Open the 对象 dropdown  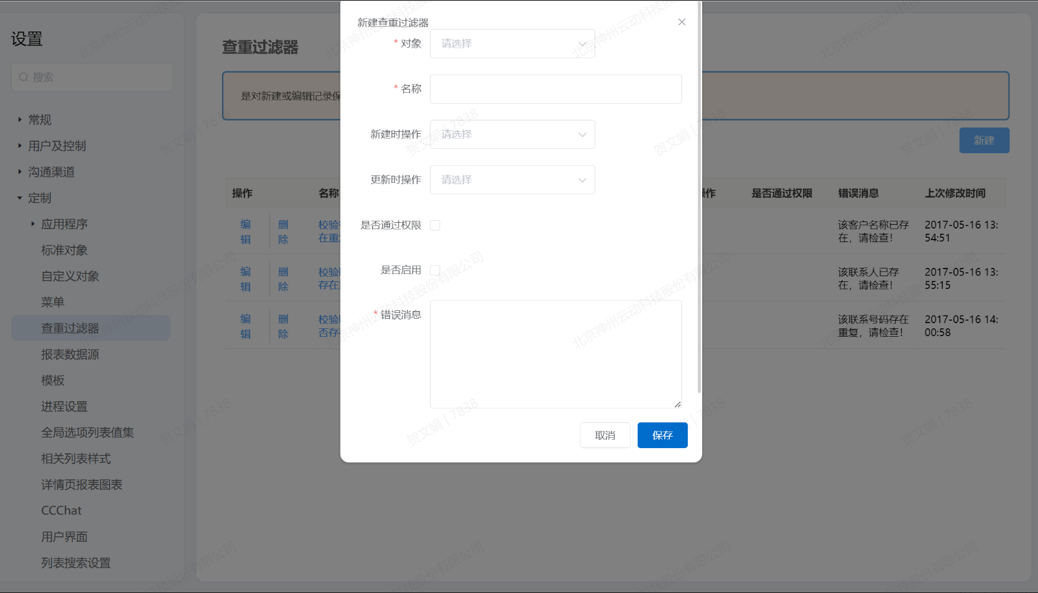click(x=512, y=44)
